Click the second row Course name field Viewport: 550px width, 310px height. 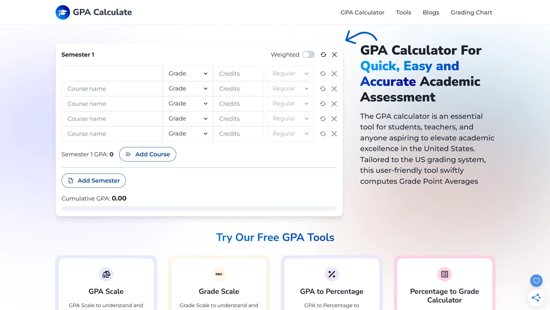(x=112, y=89)
